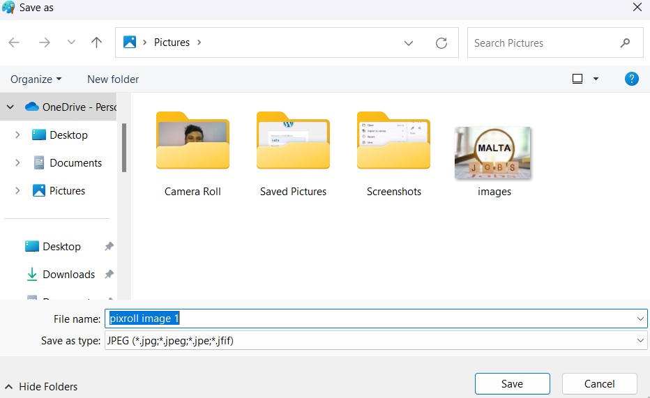Click New folder in the toolbar
The width and height of the screenshot is (650, 398).
point(113,79)
